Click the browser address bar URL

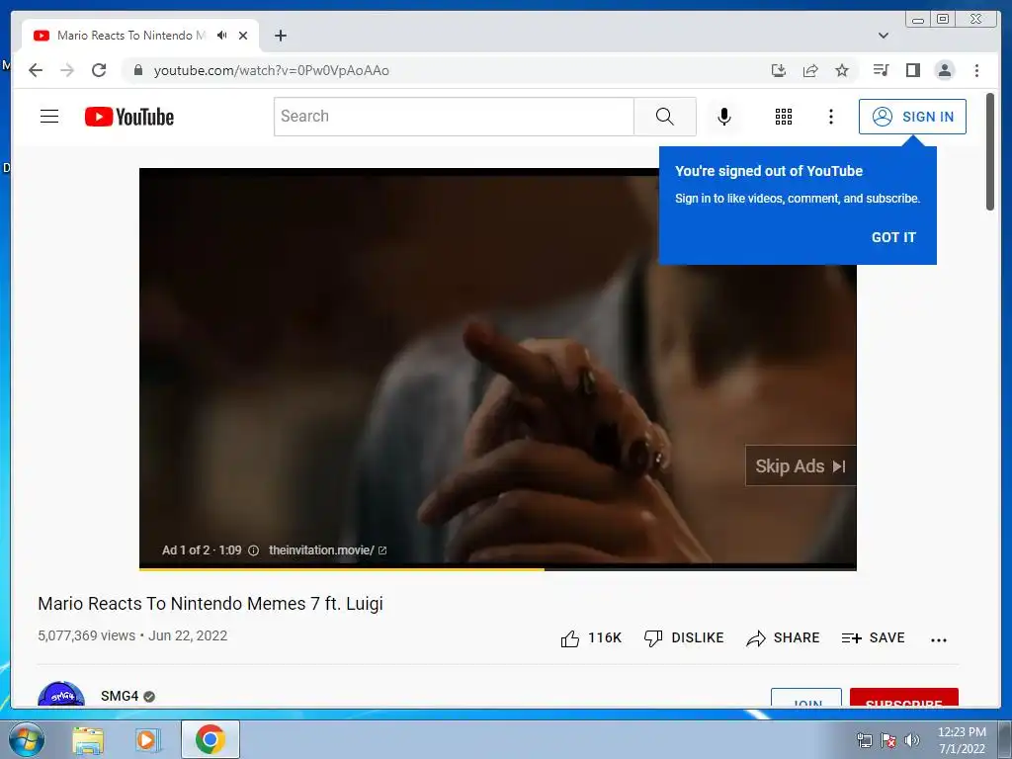point(271,70)
